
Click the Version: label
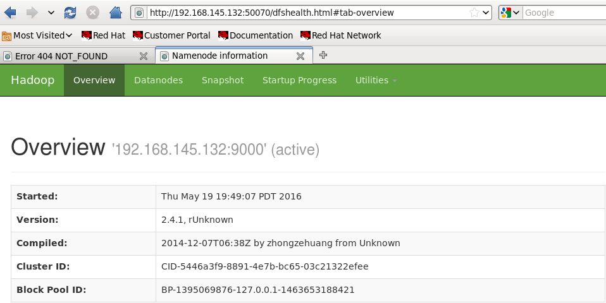pos(37,220)
